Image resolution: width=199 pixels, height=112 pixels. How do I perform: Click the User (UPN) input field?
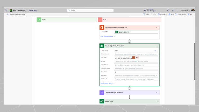(136, 32)
